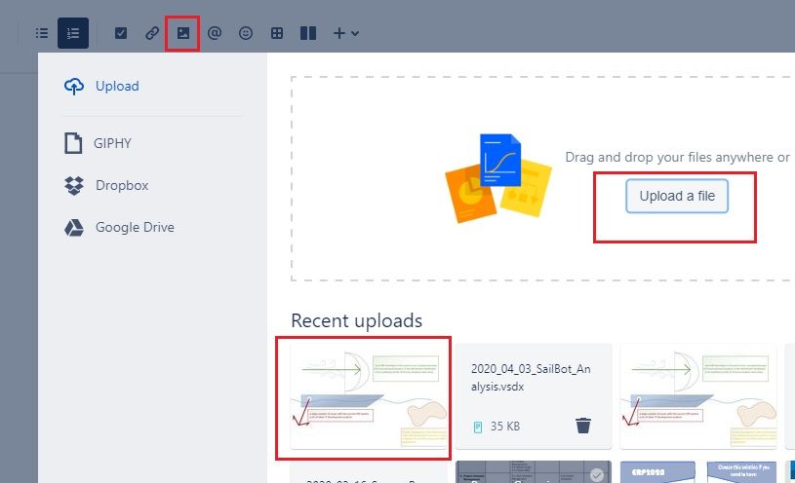Insert an action item checkbox from toolbar

(x=121, y=33)
